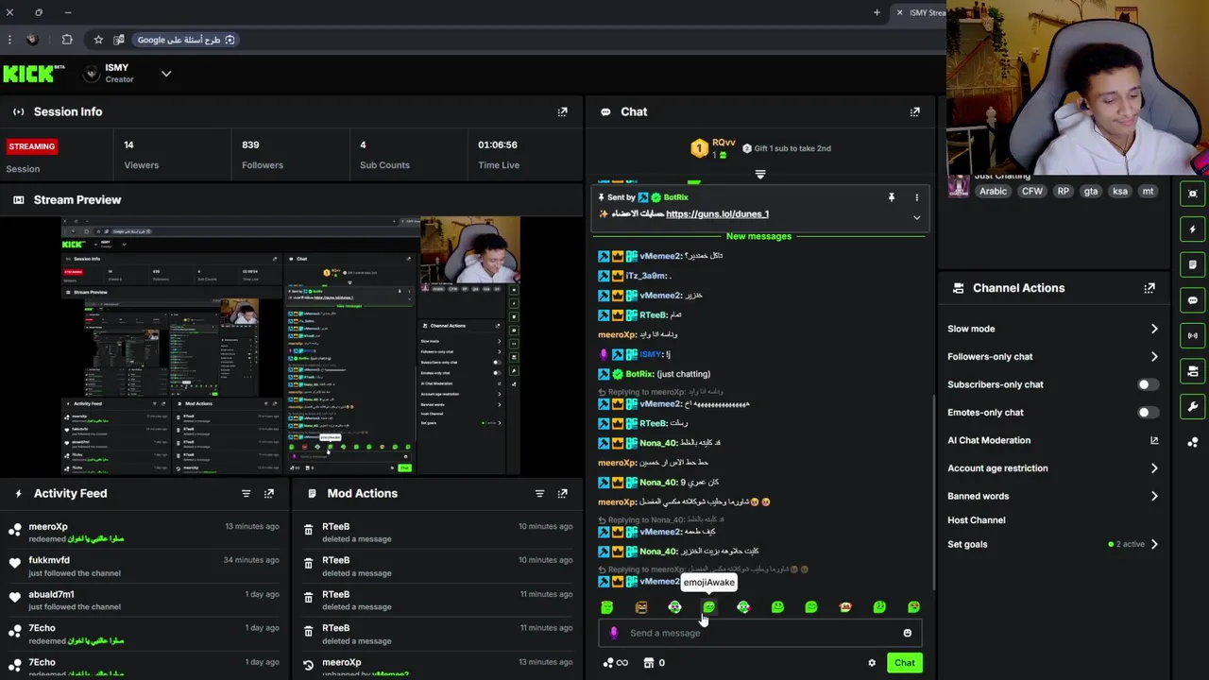The image size is (1209, 680).
Task: Pop out the Chat panel
Action: [914, 111]
